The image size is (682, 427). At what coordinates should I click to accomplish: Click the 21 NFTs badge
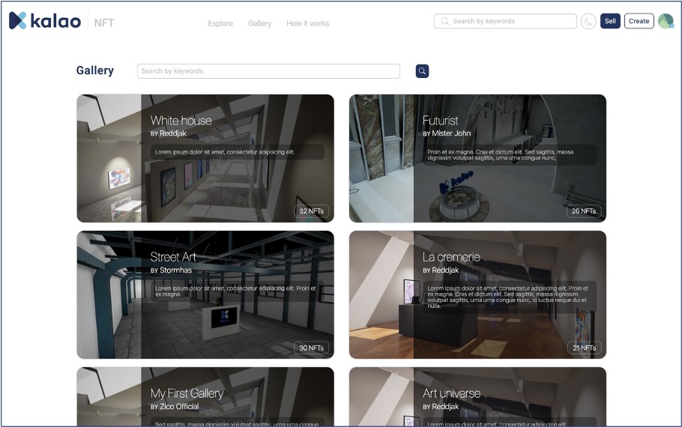584,348
